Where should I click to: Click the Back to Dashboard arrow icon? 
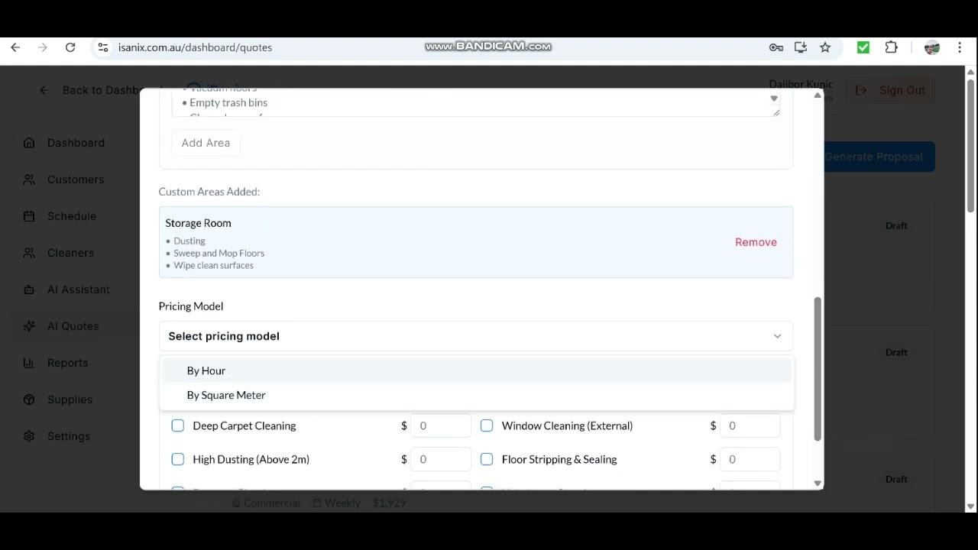pyautogui.click(x=44, y=90)
